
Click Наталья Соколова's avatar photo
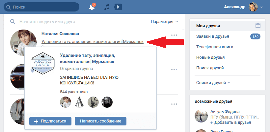[x=23, y=43]
